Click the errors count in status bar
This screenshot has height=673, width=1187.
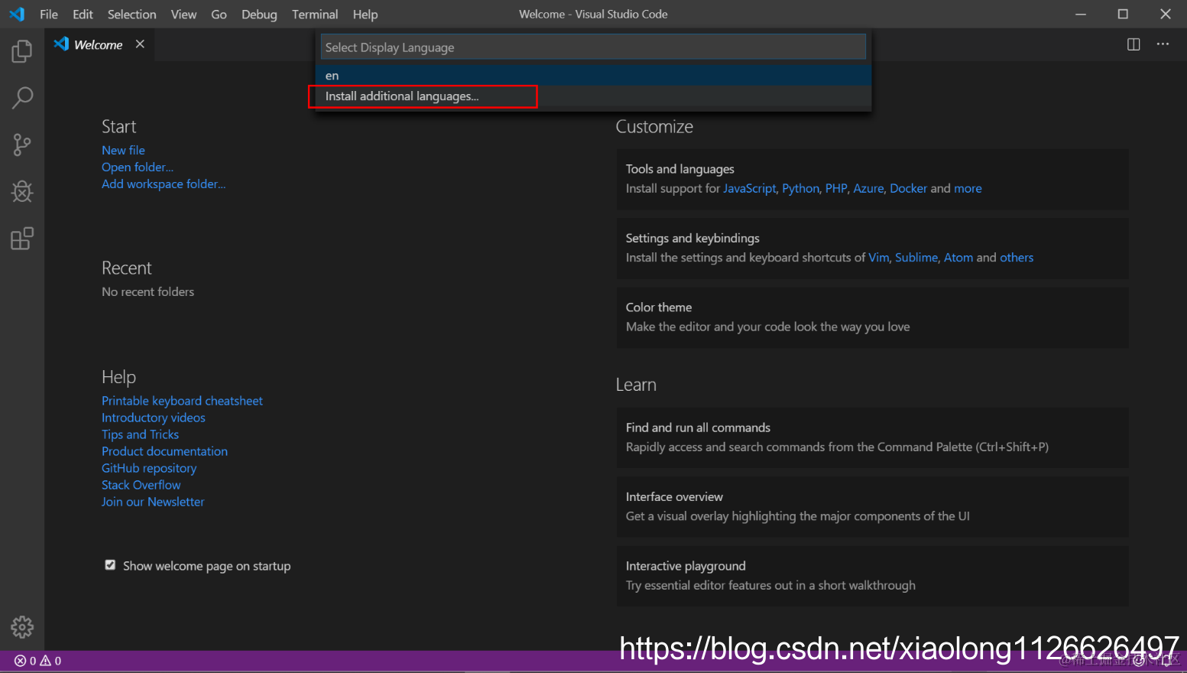click(25, 661)
